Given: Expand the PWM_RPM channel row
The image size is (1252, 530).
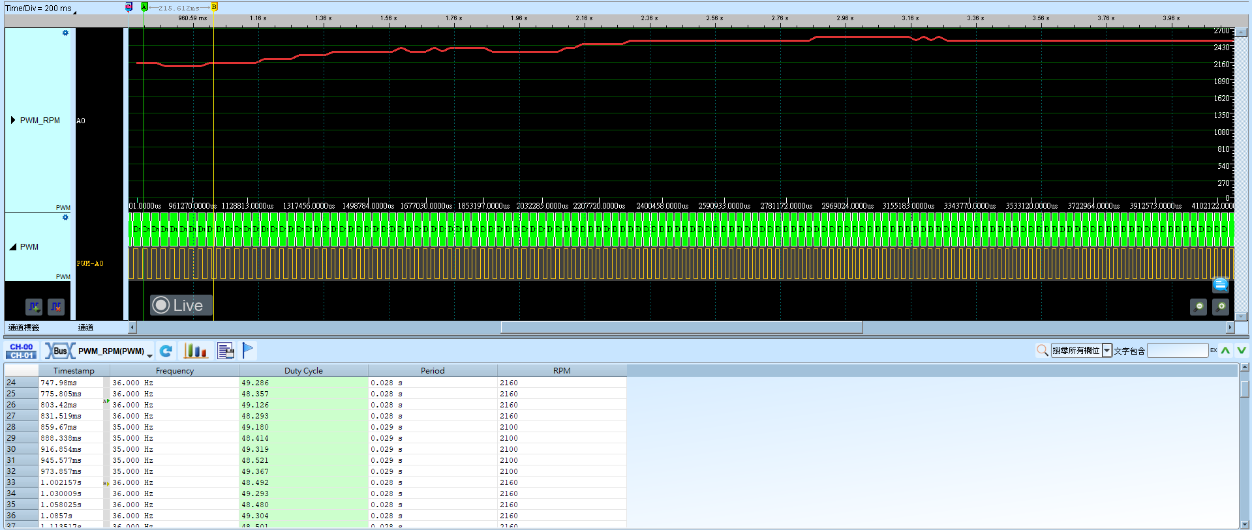Looking at the screenshot, I should tap(13, 120).
